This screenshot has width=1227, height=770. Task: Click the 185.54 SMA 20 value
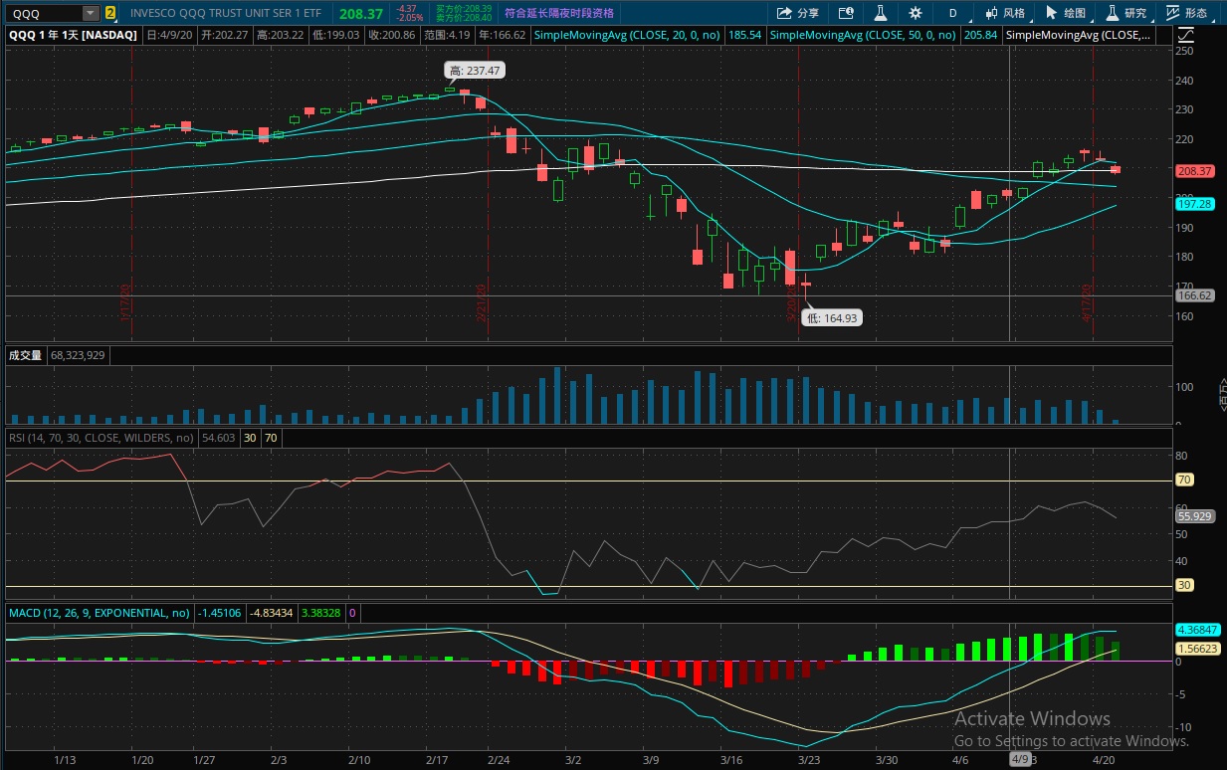(x=744, y=34)
